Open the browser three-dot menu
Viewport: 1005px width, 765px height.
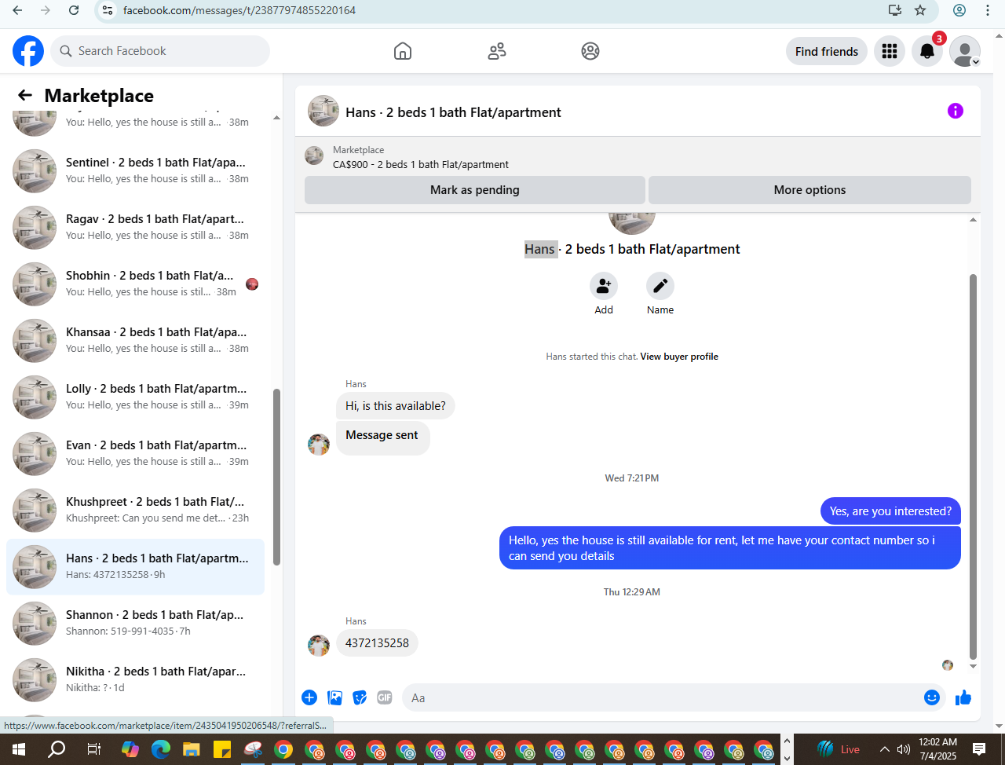click(x=988, y=10)
